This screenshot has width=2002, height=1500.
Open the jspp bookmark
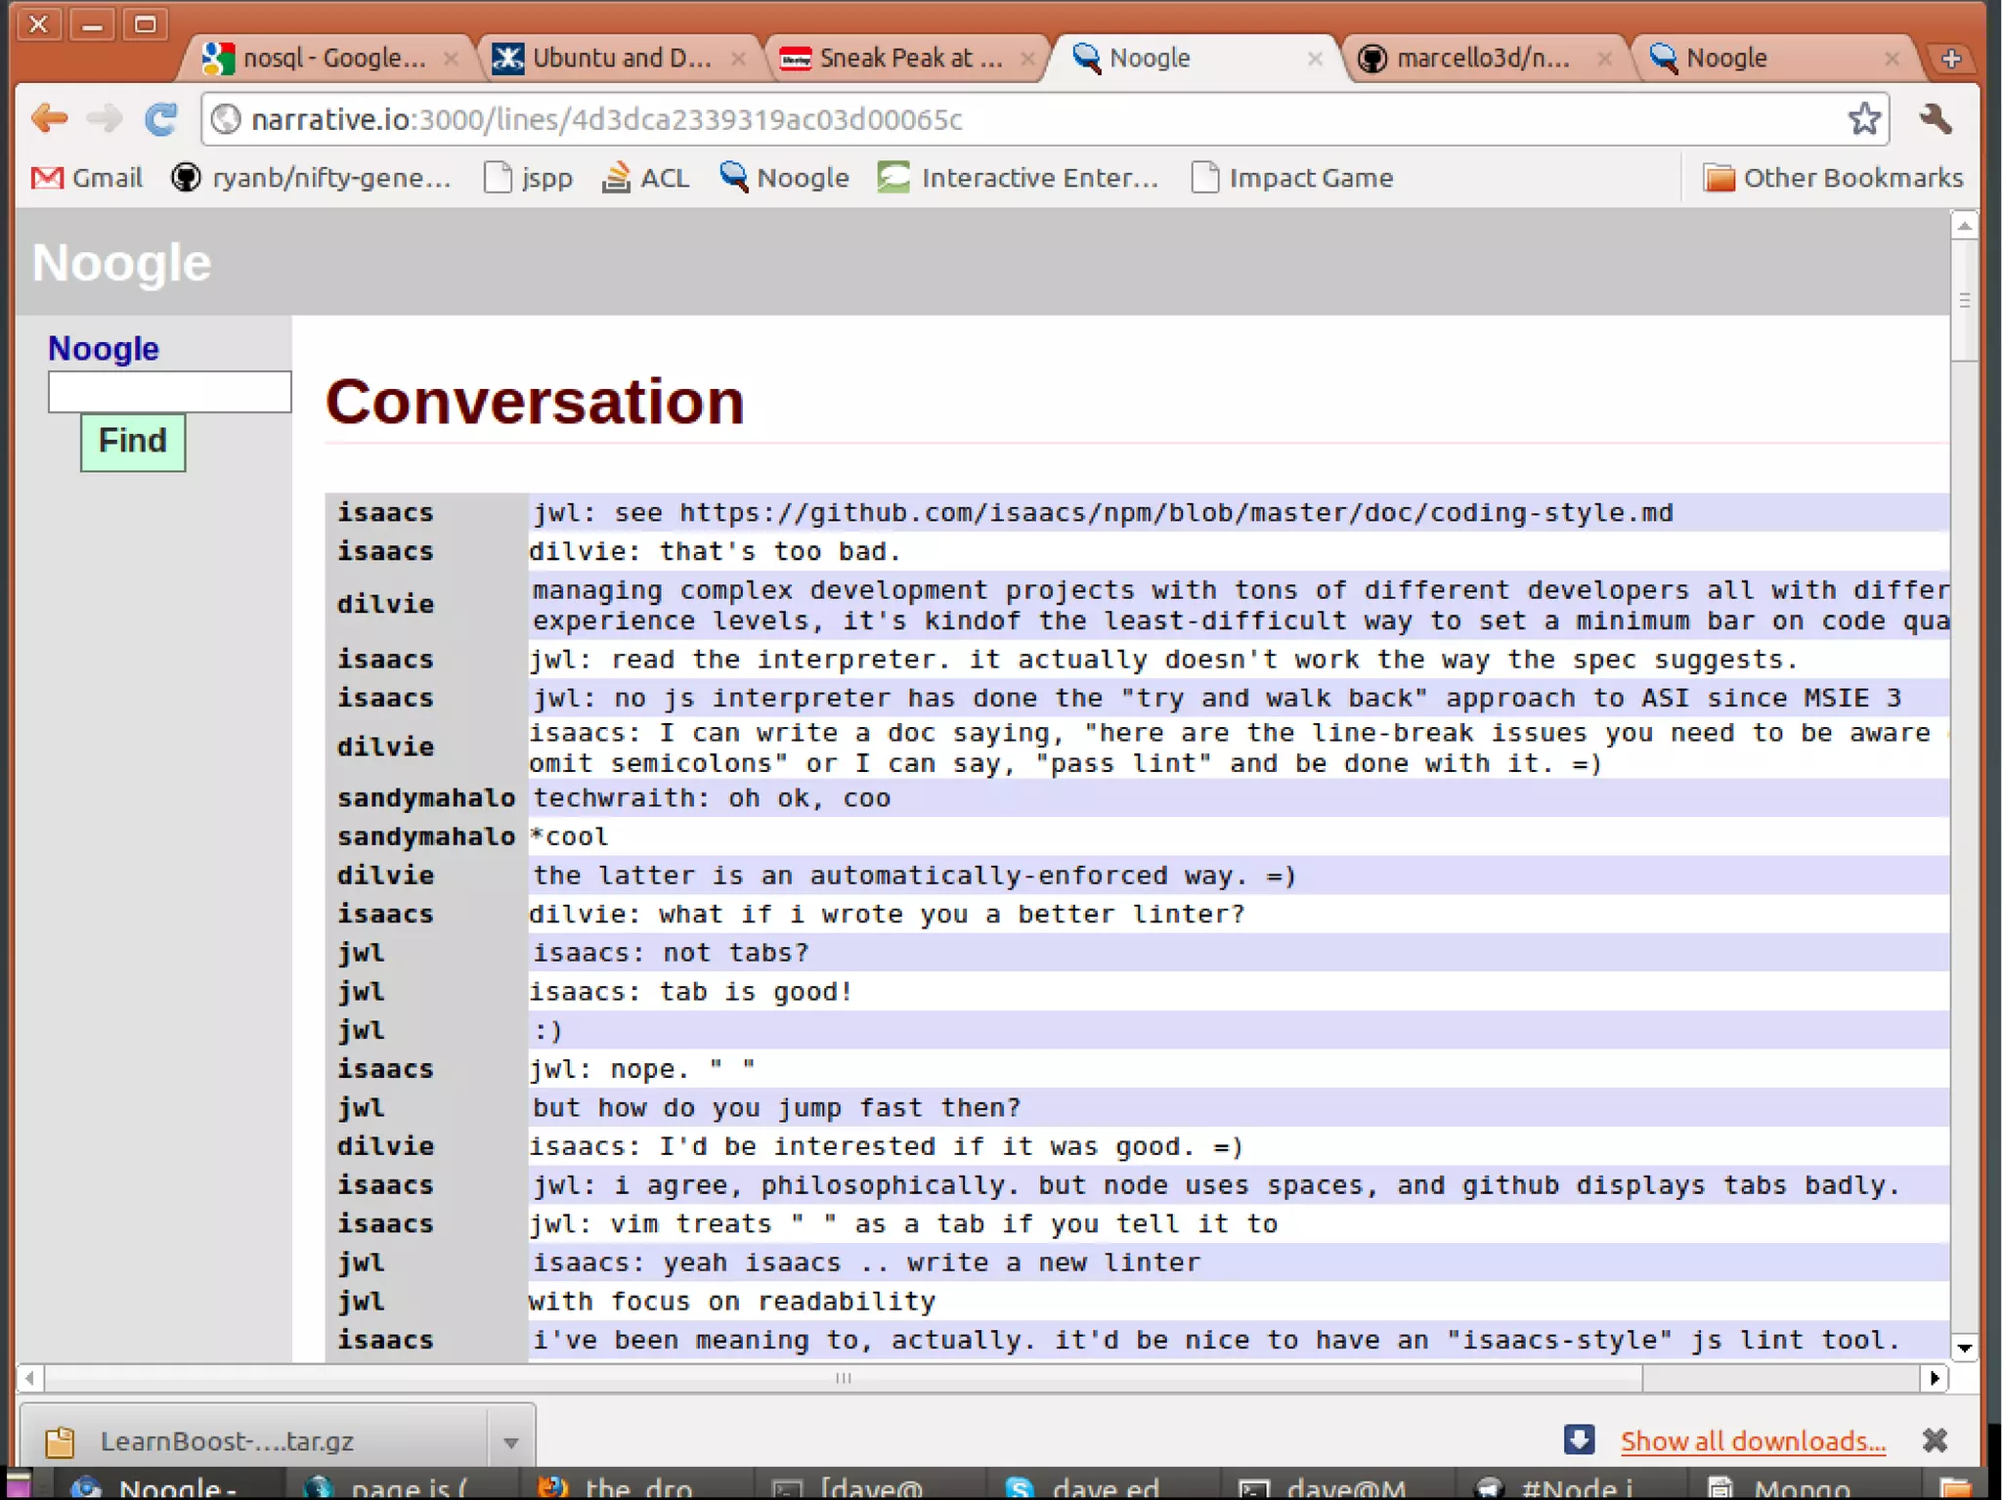529,178
